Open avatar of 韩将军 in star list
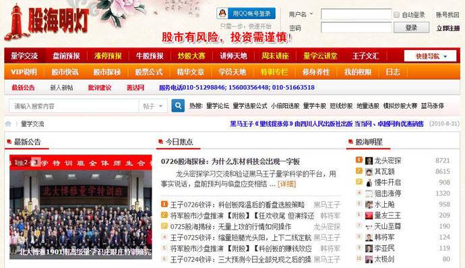 pyautogui.click(x=369, y=238)
